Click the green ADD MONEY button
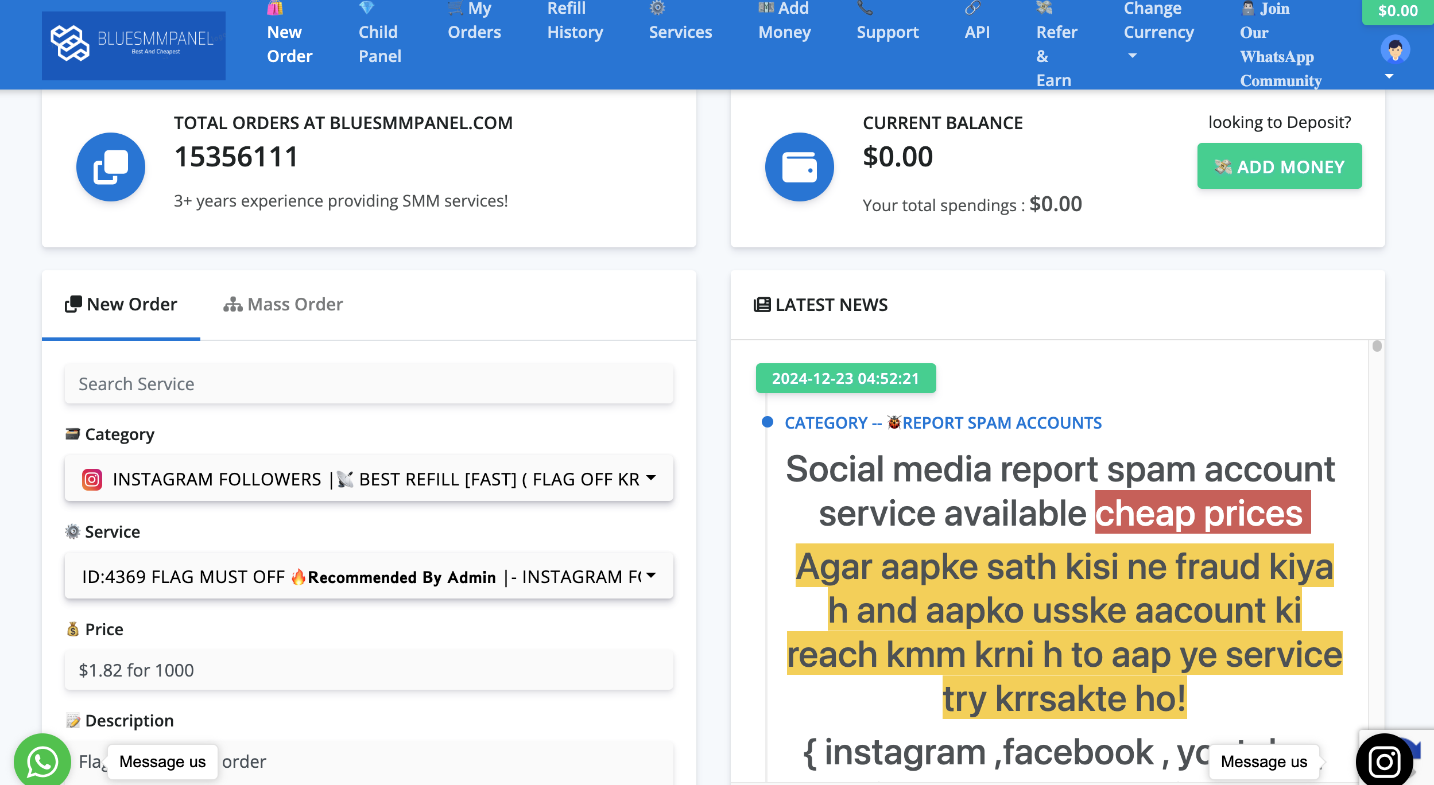This screenshot has width=1434, height=785. tap(1280, 166)
